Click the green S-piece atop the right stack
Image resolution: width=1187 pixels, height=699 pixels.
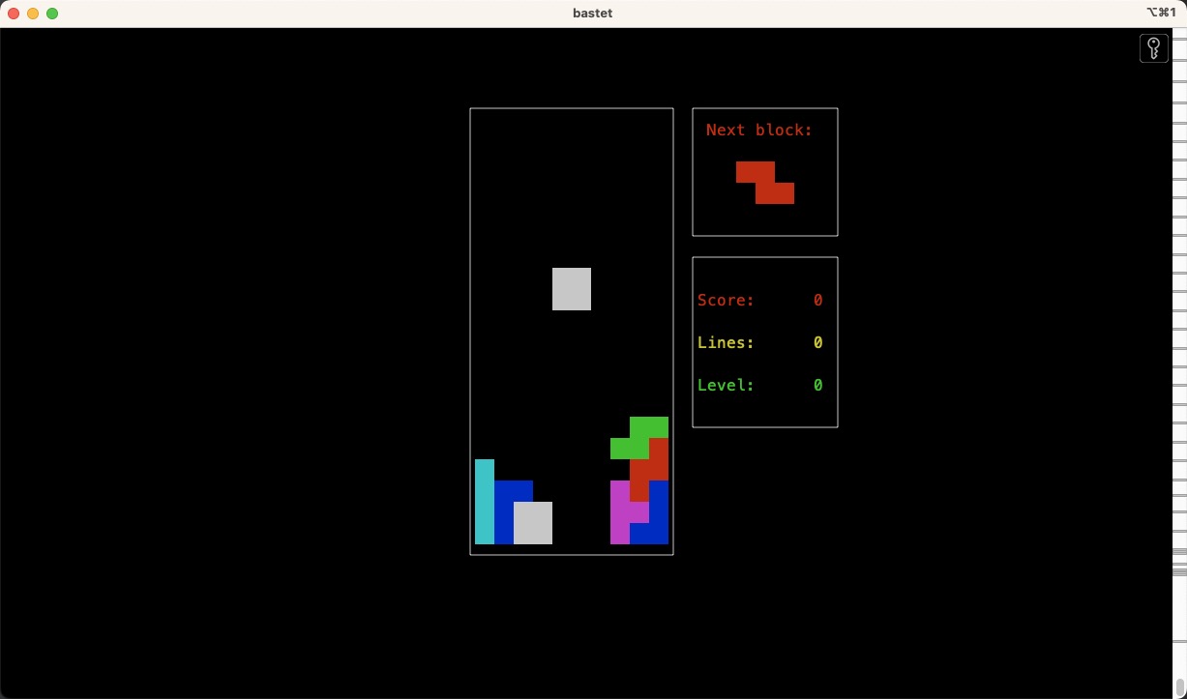click(640, 437)
